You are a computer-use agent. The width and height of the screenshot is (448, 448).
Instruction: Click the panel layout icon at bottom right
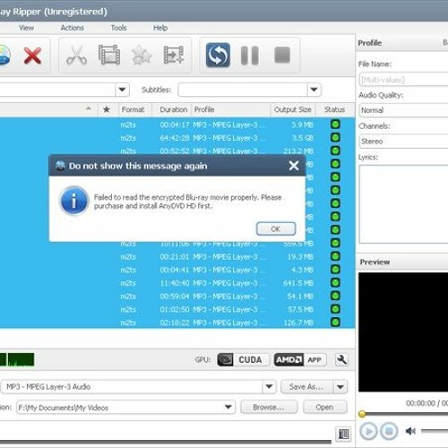click(x=343, y=434)
